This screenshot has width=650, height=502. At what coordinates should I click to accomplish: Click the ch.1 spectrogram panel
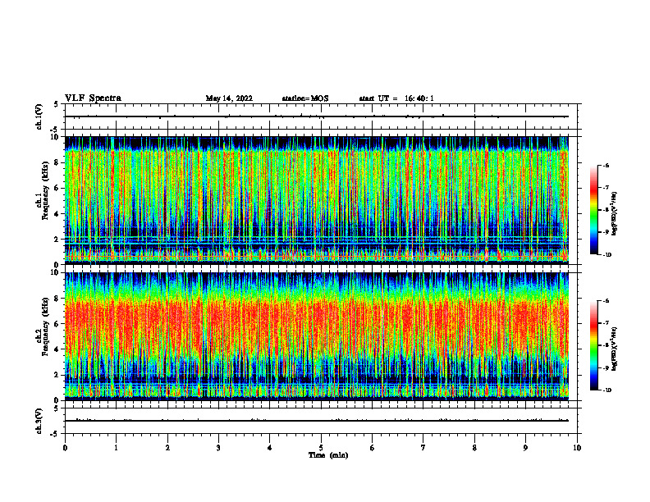click(x=317, y=200)
